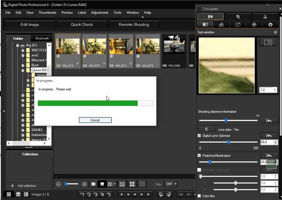The width and height of the screenshot is (282, 200).
Task: Click the RAW image display icon
Action: click(x=122, y=184)
